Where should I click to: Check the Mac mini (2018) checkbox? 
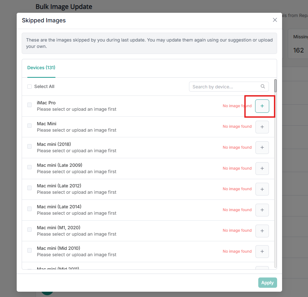(29, 147)
